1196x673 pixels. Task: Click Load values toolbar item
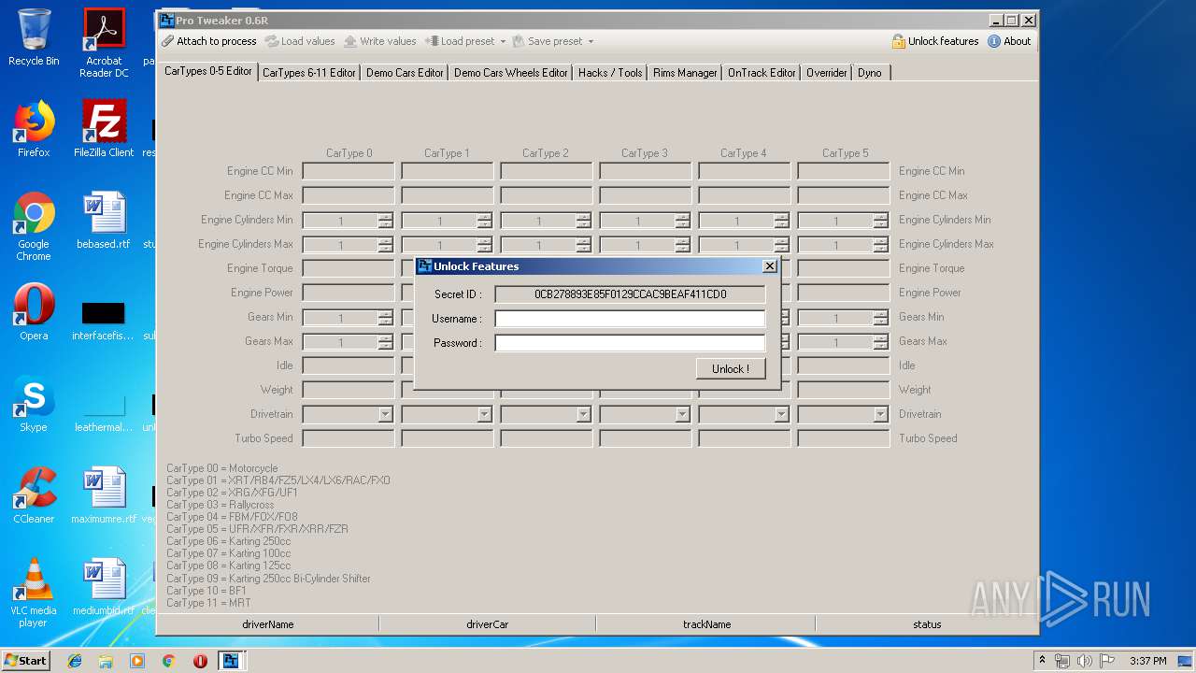coord(300,41)
